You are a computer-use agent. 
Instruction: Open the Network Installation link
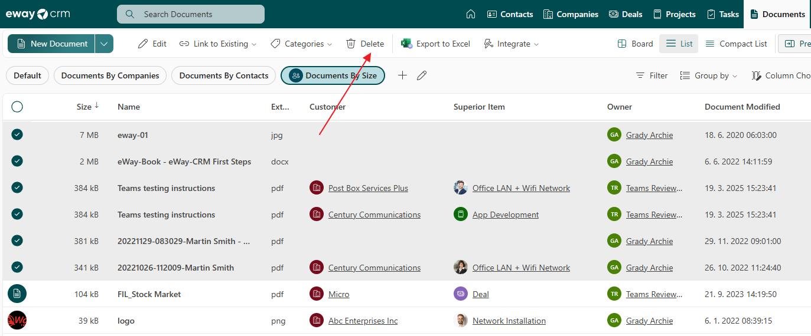click(x=509, y=321)
